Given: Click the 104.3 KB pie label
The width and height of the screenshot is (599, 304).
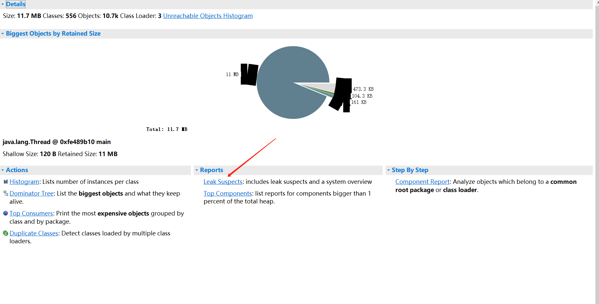Looking at the screenshot, I should [362, 96].
